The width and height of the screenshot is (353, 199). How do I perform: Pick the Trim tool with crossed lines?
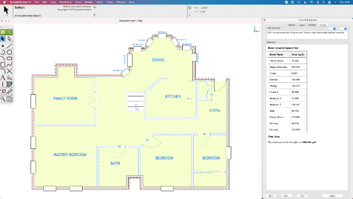[9, 71]
